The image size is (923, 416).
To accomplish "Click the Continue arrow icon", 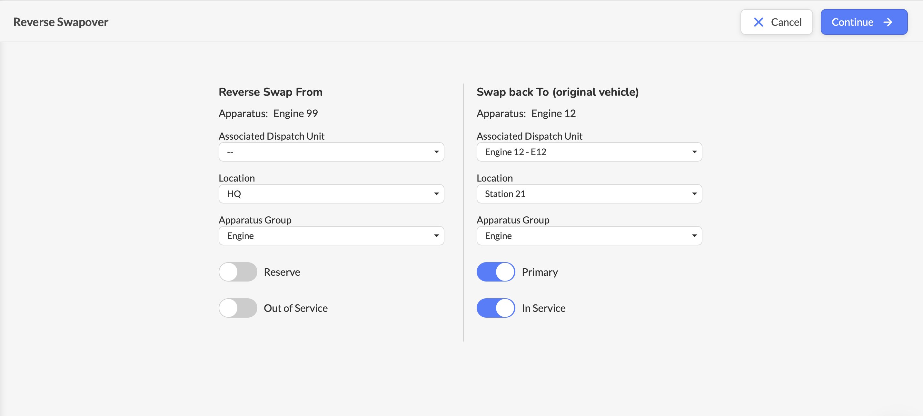I will coord(888,22).
